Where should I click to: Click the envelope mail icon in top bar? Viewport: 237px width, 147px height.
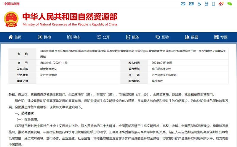[x=183, y=4]
